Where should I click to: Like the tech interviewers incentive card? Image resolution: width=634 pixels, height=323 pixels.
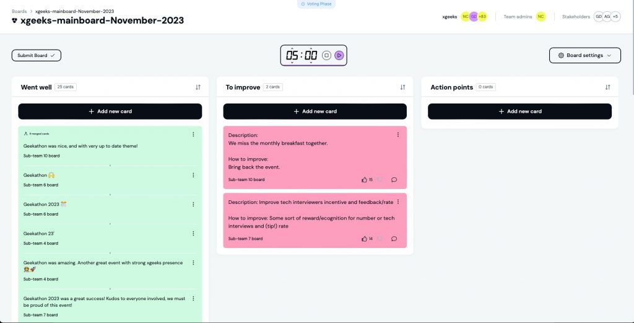click(364, 239)
